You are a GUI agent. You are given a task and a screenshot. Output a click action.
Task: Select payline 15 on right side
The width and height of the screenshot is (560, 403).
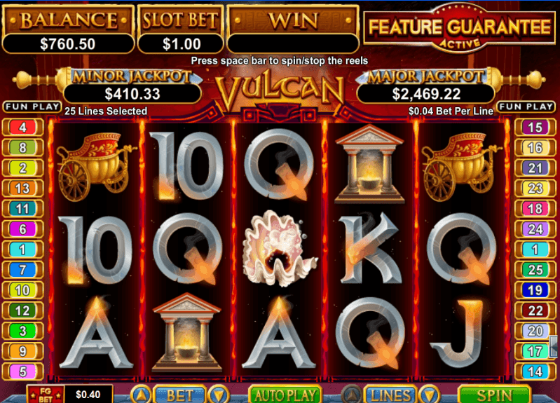pos(535,127)
